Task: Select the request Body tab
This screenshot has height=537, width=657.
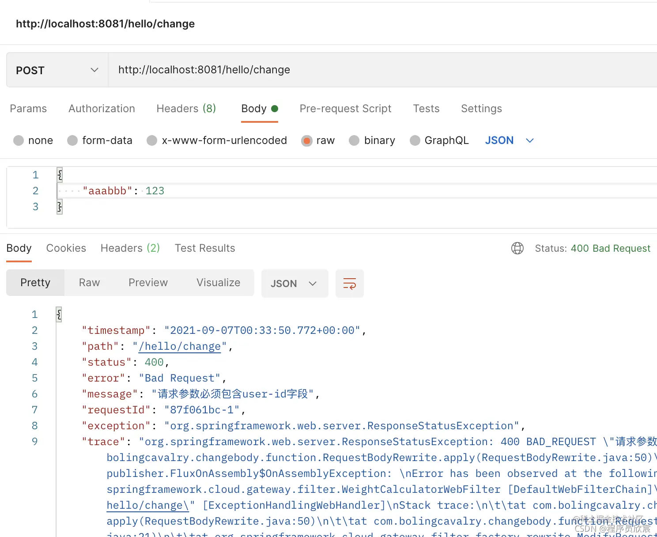Action: pos(260,109)
